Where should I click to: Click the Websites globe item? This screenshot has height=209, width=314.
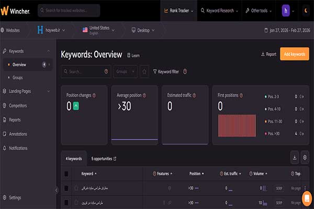point(10,30)
